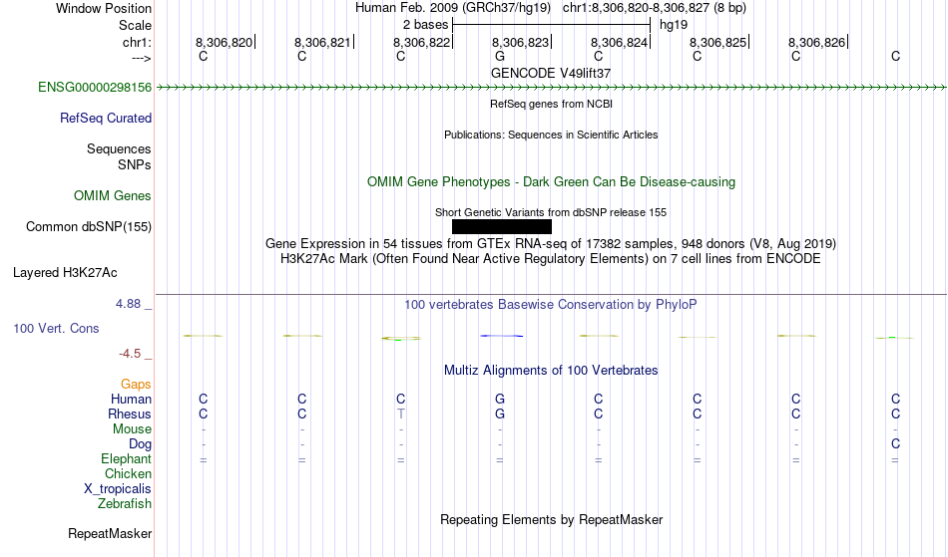
Task: Click the Mouse species label
Action: point(132,429)
